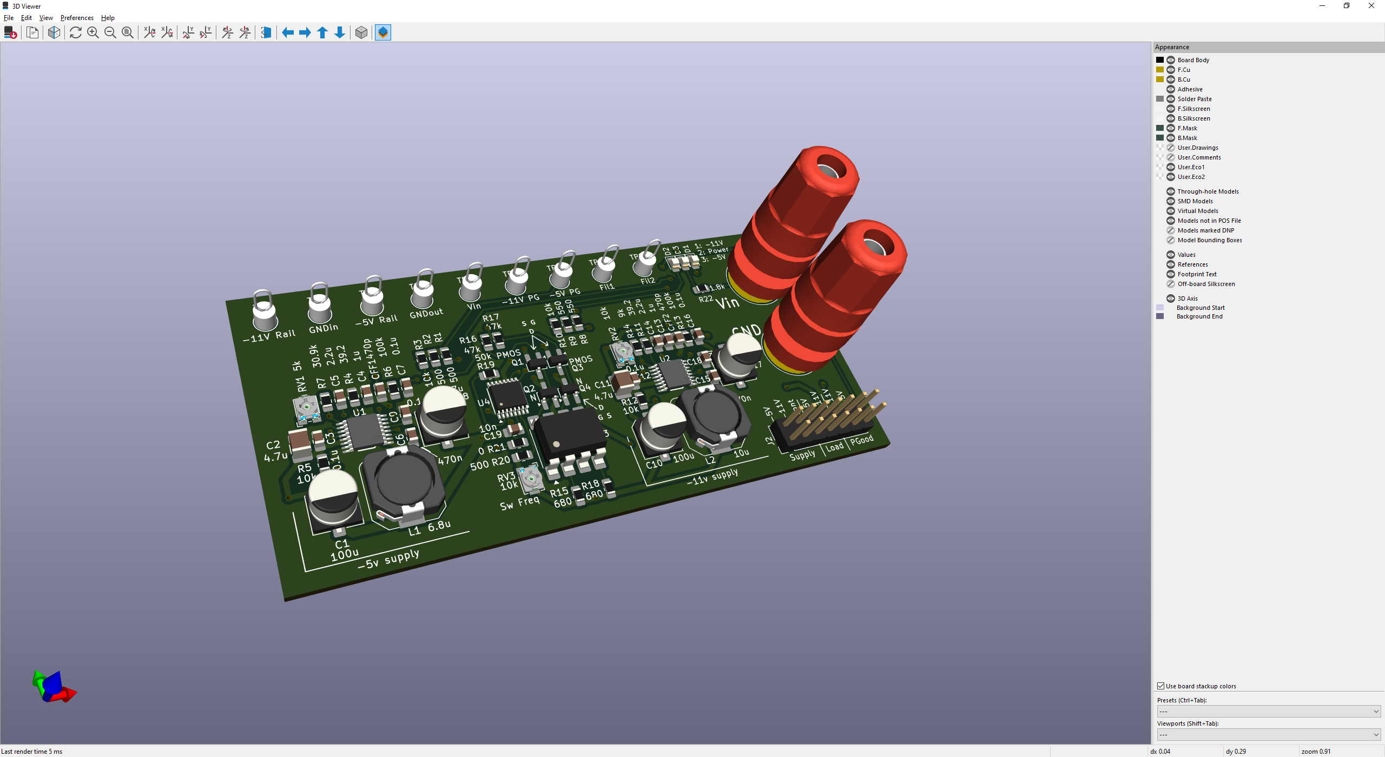
Task: Hide the F.Silkscreen layer
Action: pyautogui.click(x=1170, y=108)
